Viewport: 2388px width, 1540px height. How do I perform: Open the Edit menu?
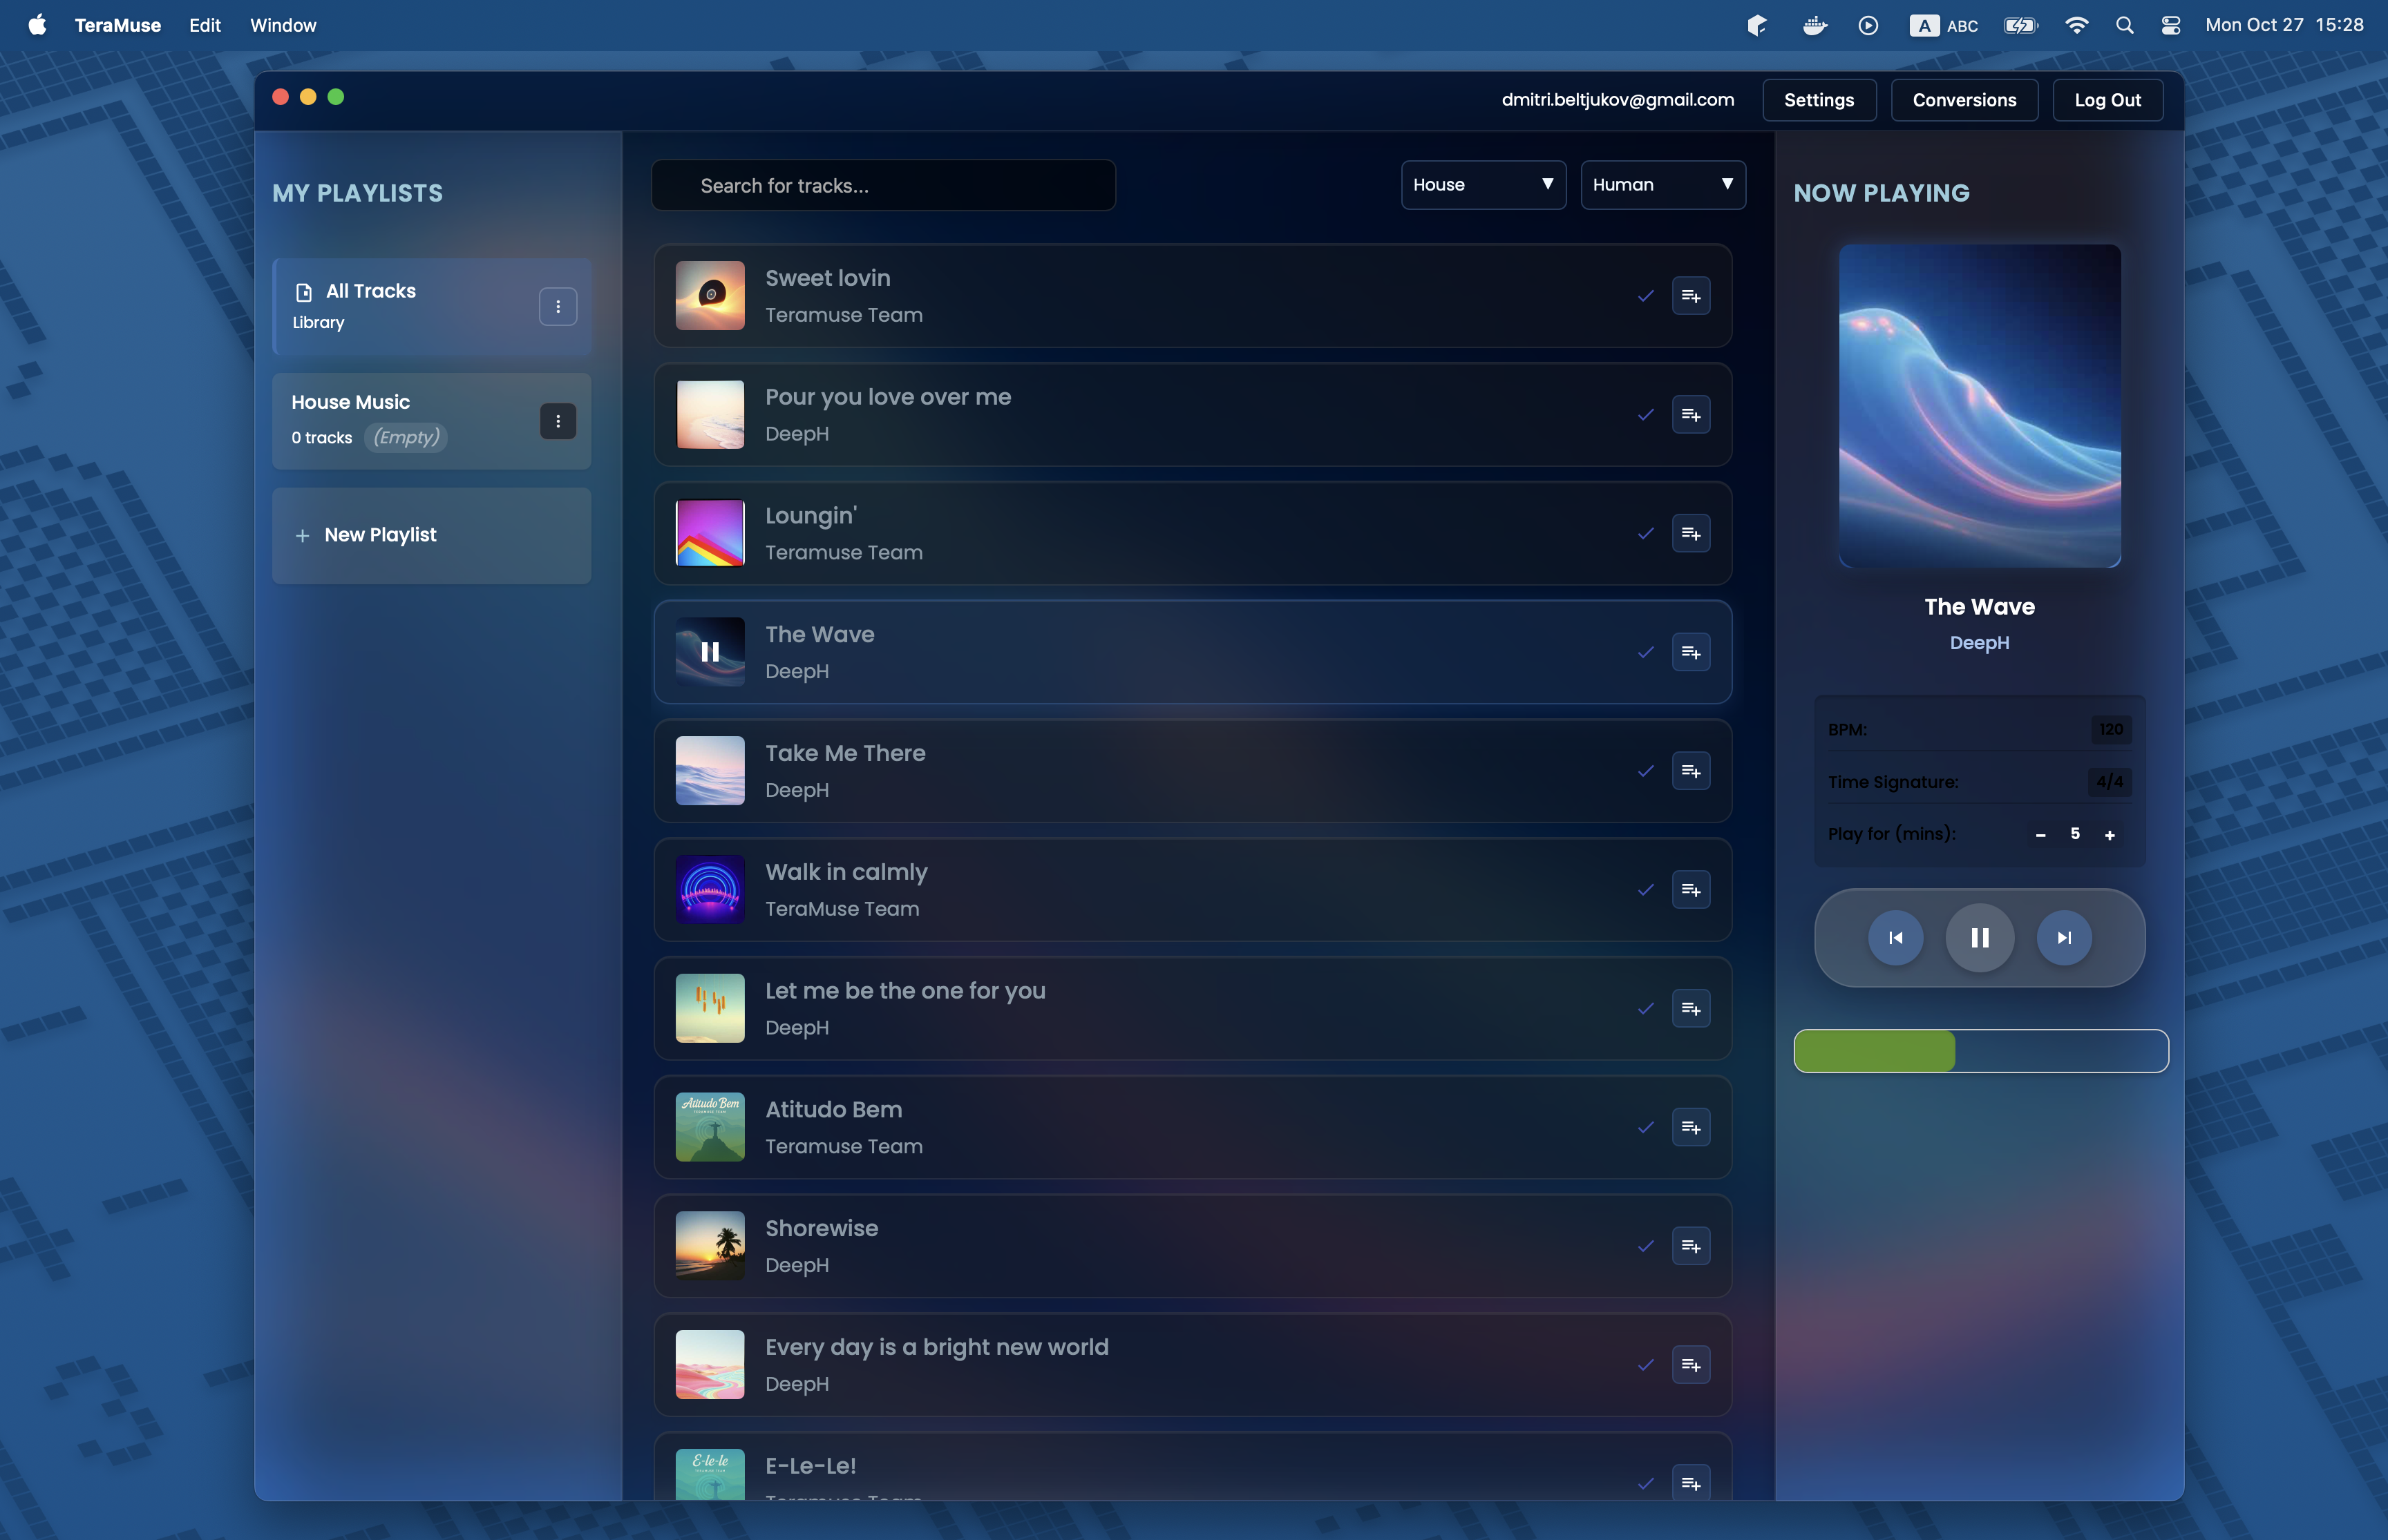point(204,25)
